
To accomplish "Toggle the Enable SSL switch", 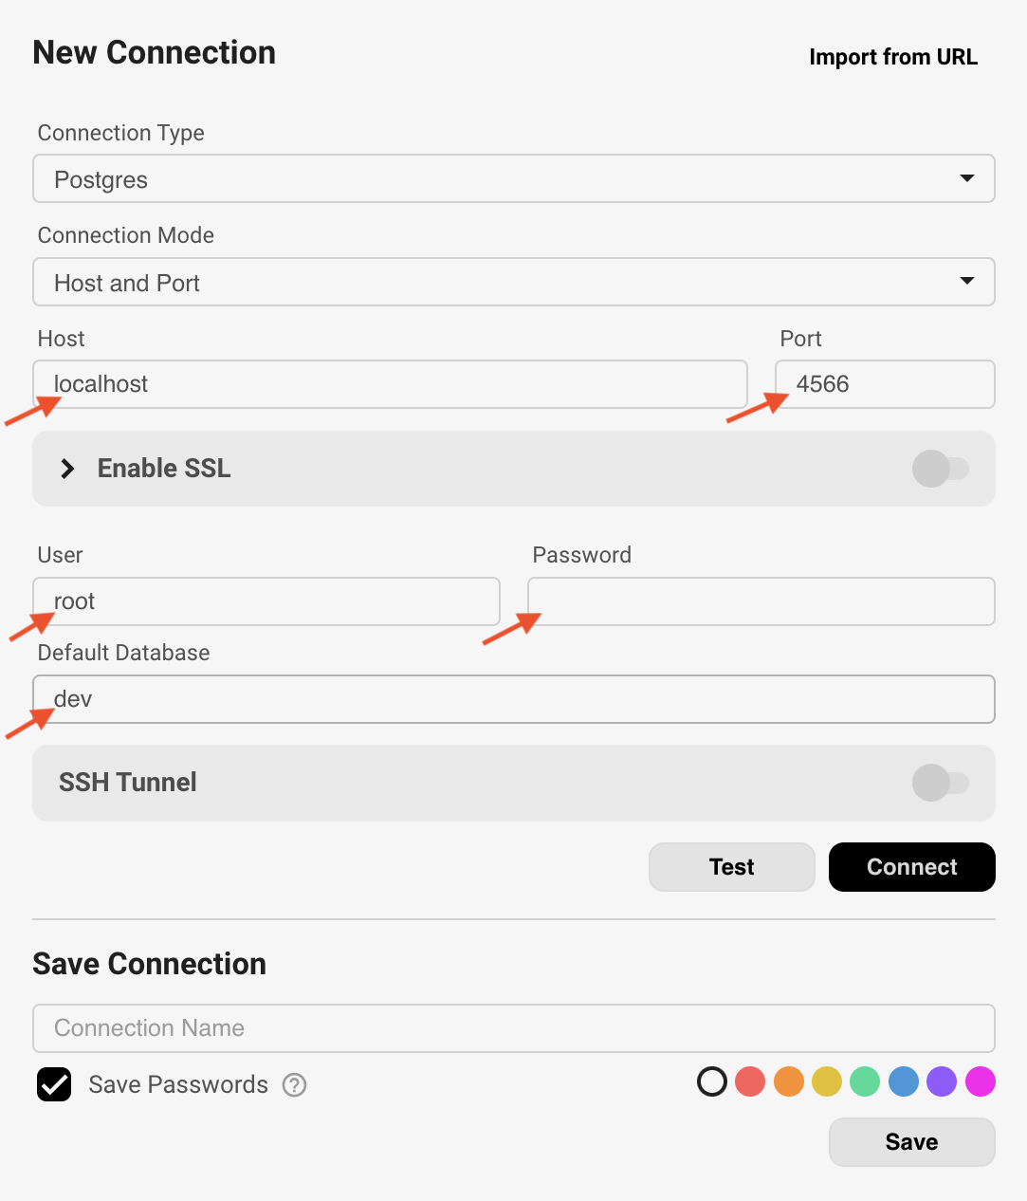I will 940,469.
